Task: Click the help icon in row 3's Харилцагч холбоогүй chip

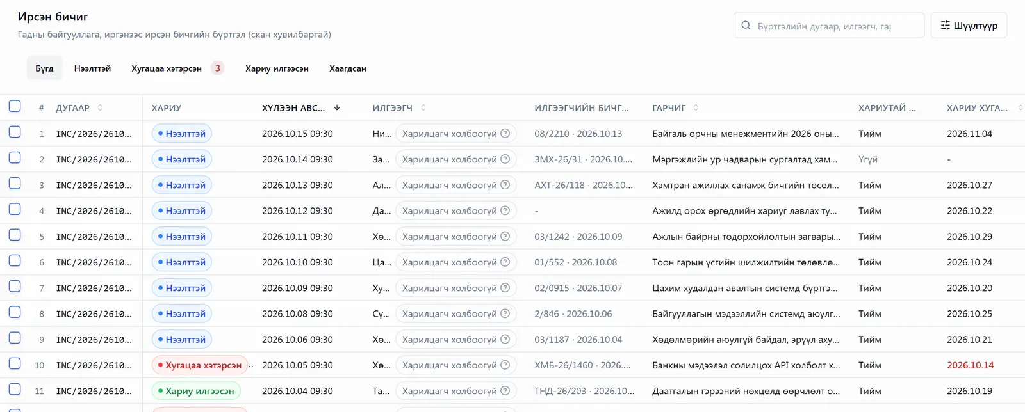Action: [505, 185]
